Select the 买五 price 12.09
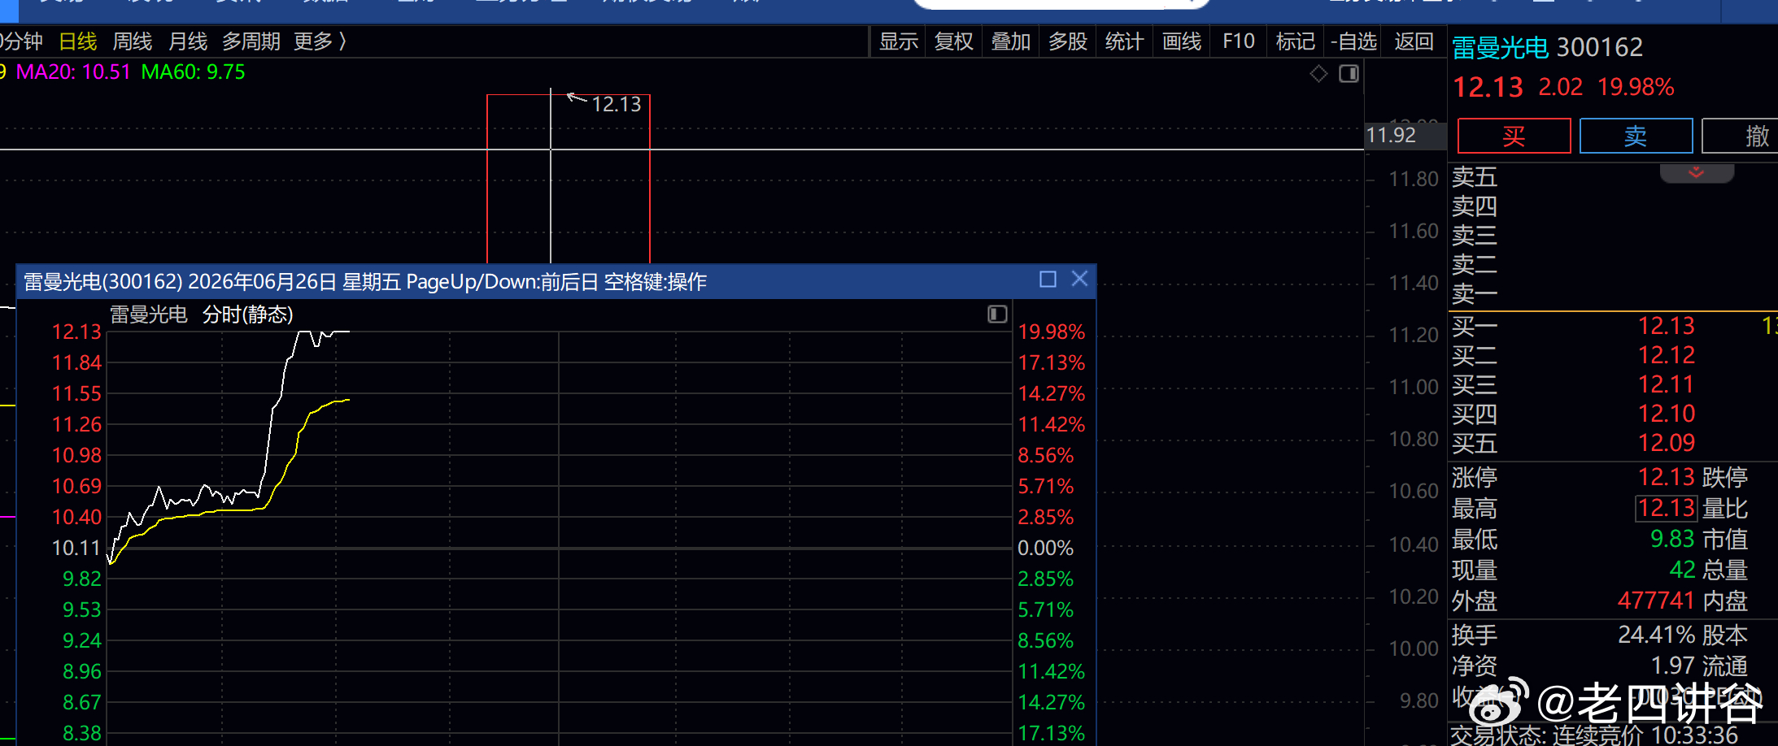1778x746 pixels. 1667,444
